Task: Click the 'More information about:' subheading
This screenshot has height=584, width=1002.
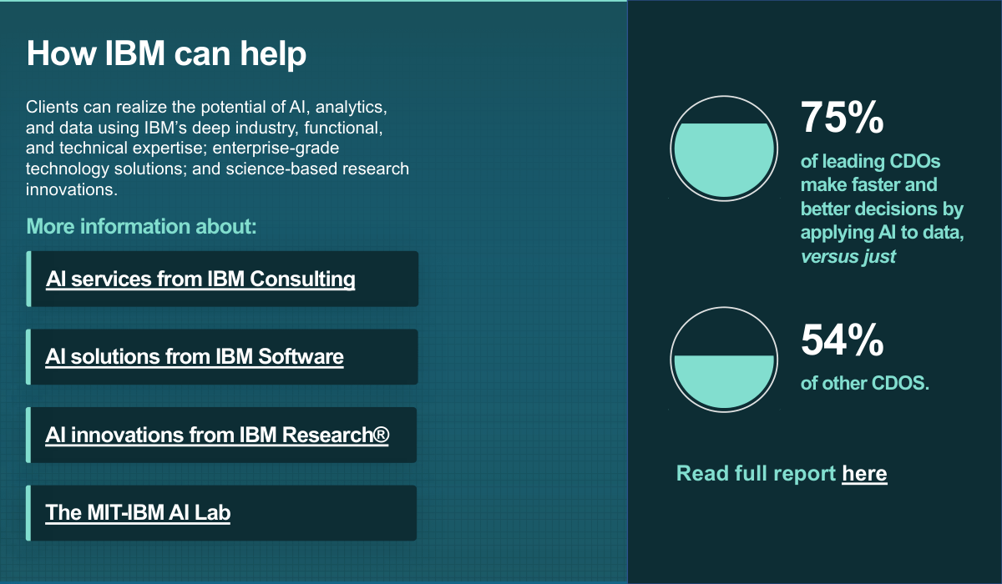Action: [141, 226]
